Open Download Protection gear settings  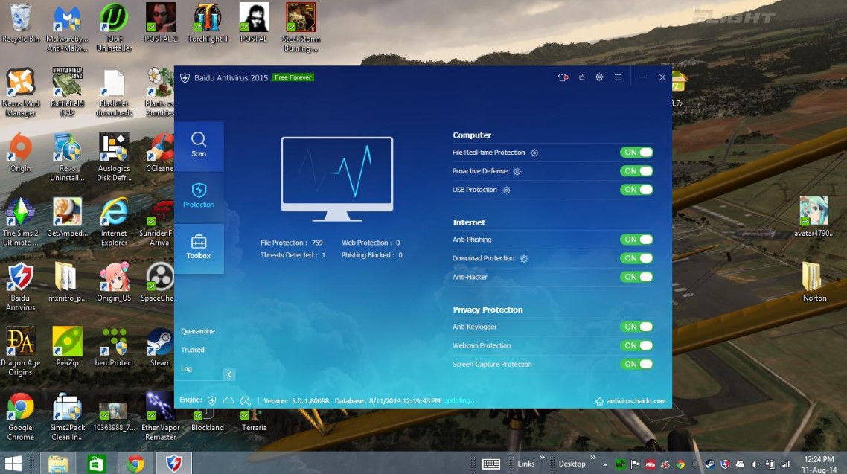click(x=523, y=259)
